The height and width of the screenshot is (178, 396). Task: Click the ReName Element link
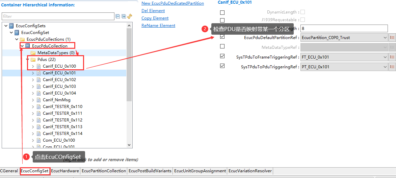tap(158, 26)
